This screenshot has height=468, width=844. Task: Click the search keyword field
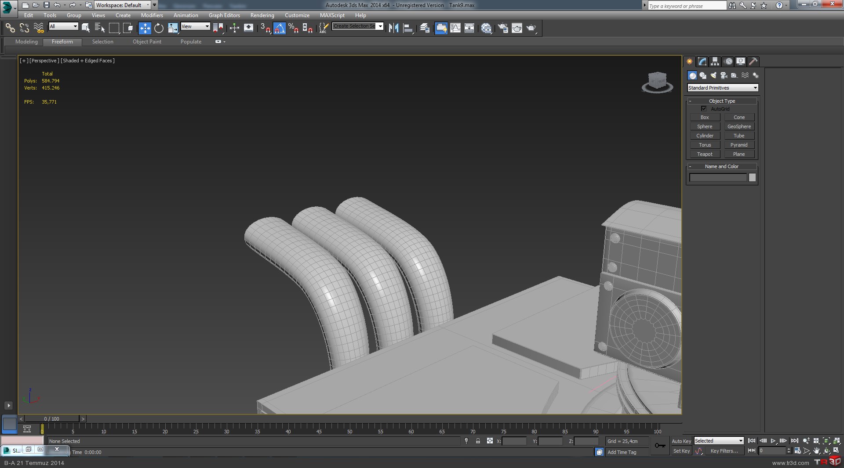(x=687, y=6)
